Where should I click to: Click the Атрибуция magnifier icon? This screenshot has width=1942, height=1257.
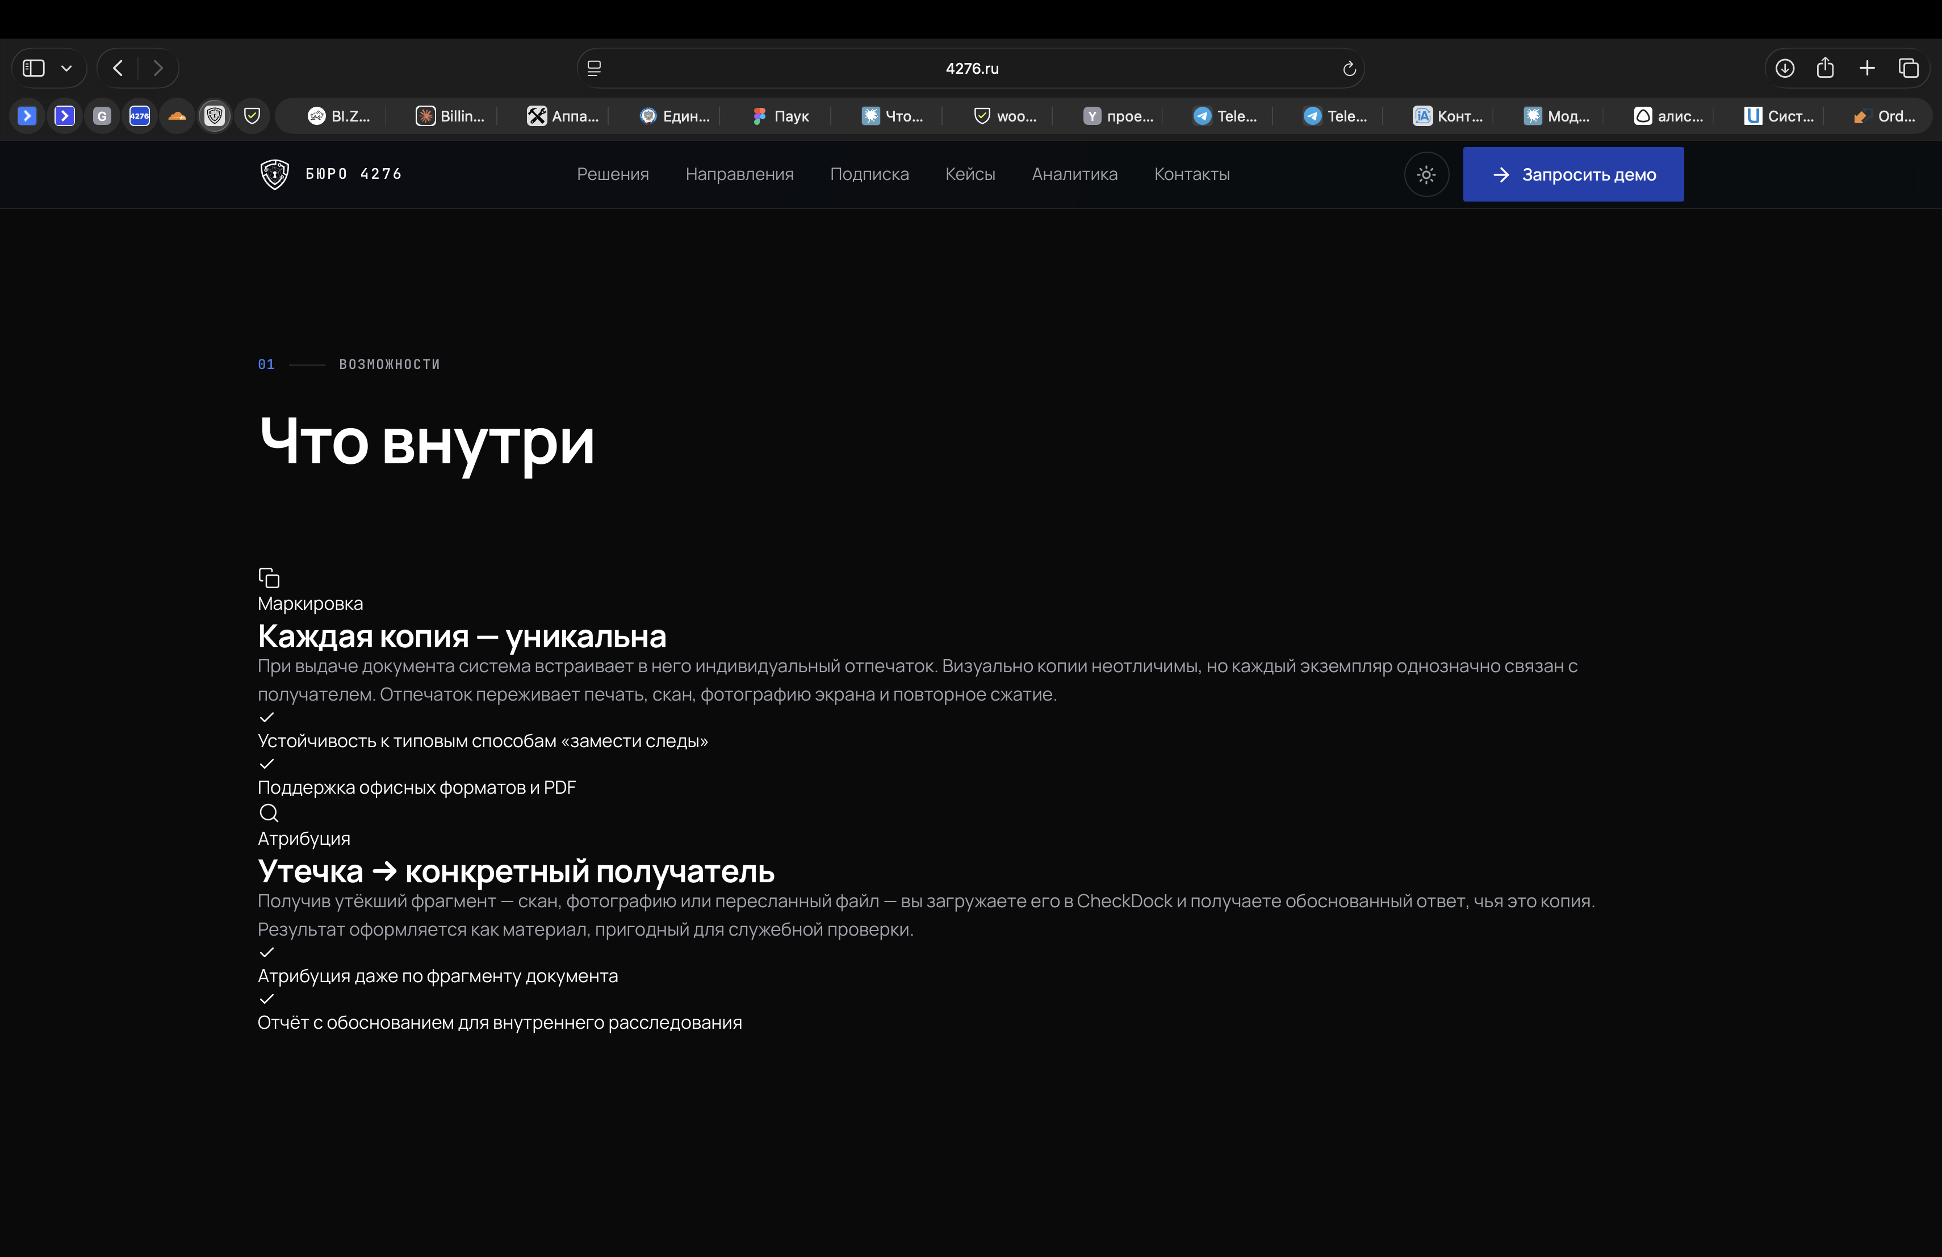[x=269, y=812]
